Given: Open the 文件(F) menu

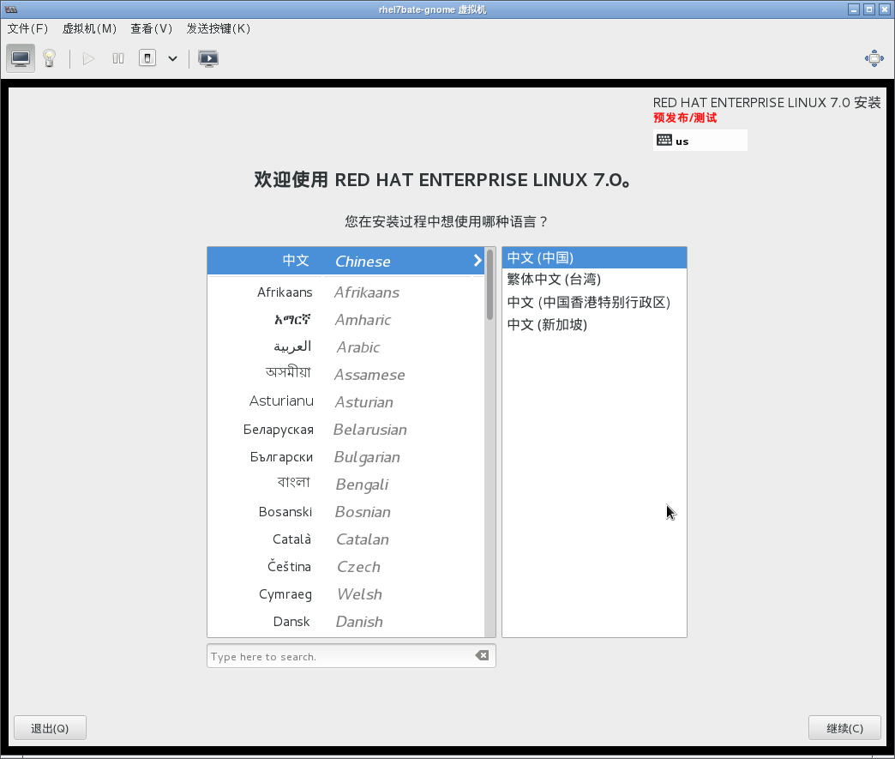Looking at the screenshot, I should [x=27, y=28].
